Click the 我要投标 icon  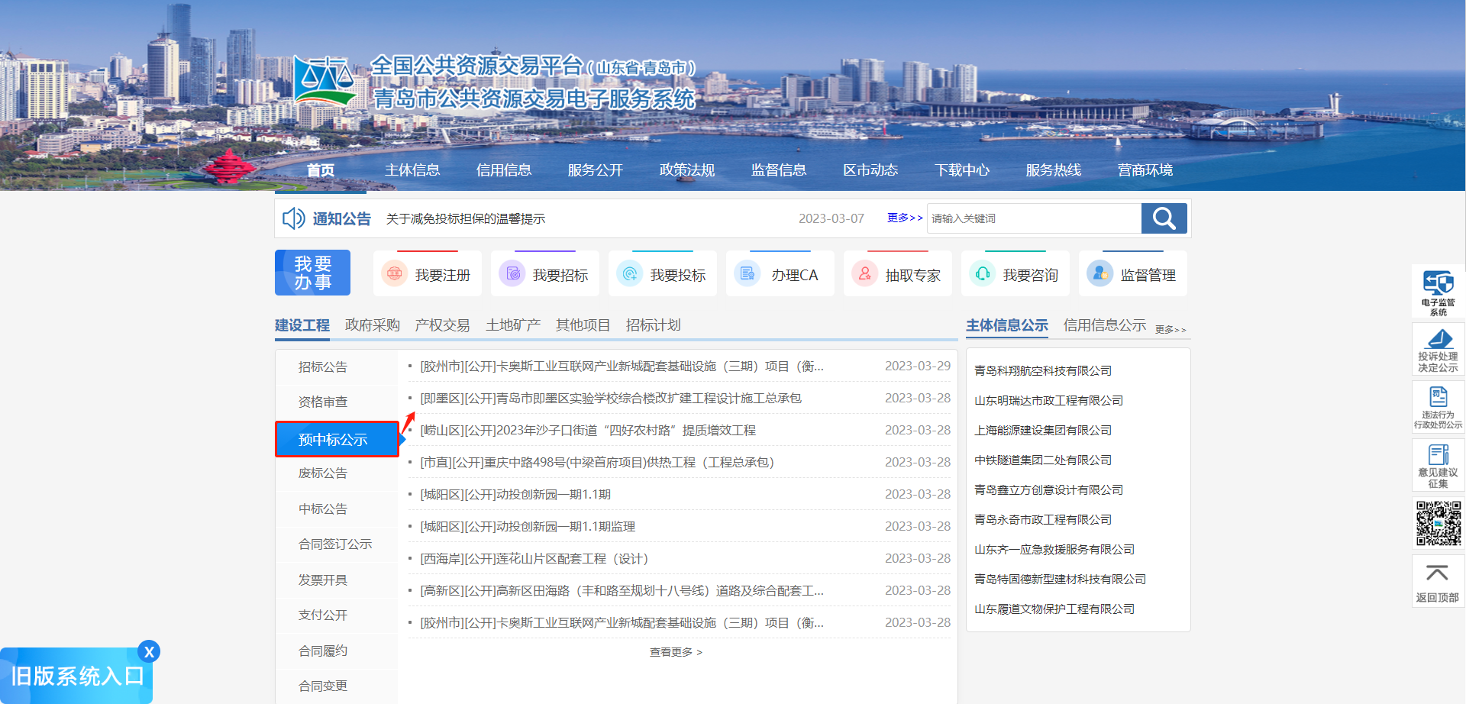point(630,273)
